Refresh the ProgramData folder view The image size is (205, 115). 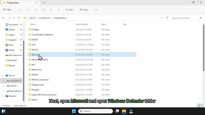pyautogui.click(x=167, y=18)
